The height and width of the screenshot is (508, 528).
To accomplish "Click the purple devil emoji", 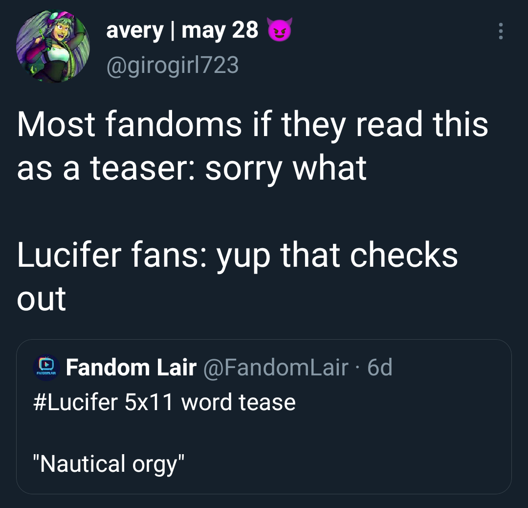I will point(280,31).
